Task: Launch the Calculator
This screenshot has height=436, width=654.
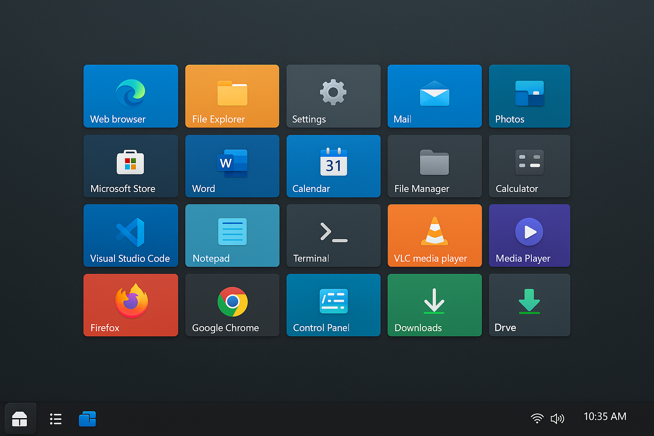Action: point(529,166)
